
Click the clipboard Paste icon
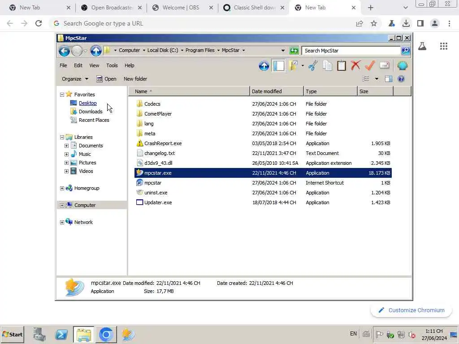pos(341,65)
